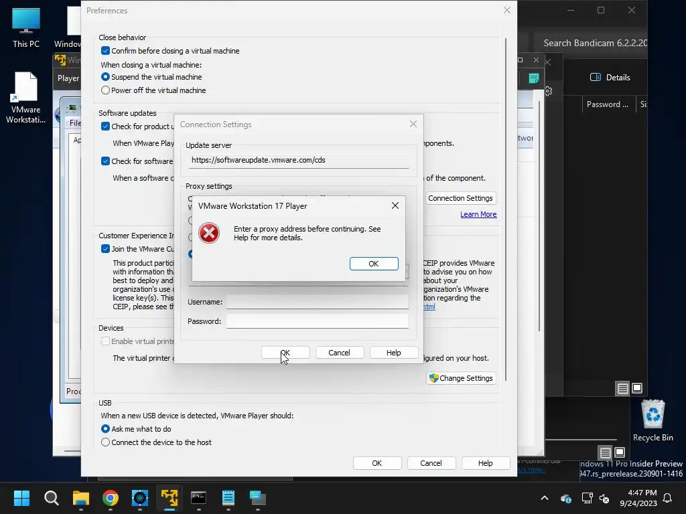Open taskbar Search
The width and height of the screenshot is (686, 514).
(51, 498)
